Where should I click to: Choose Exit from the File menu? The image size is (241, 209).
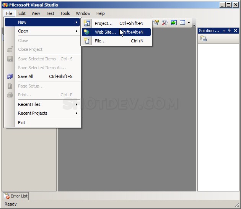tap(42, 123)
